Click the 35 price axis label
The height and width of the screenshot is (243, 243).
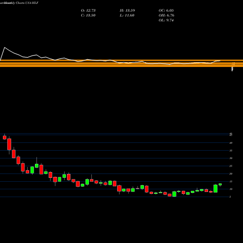[231, 151]
